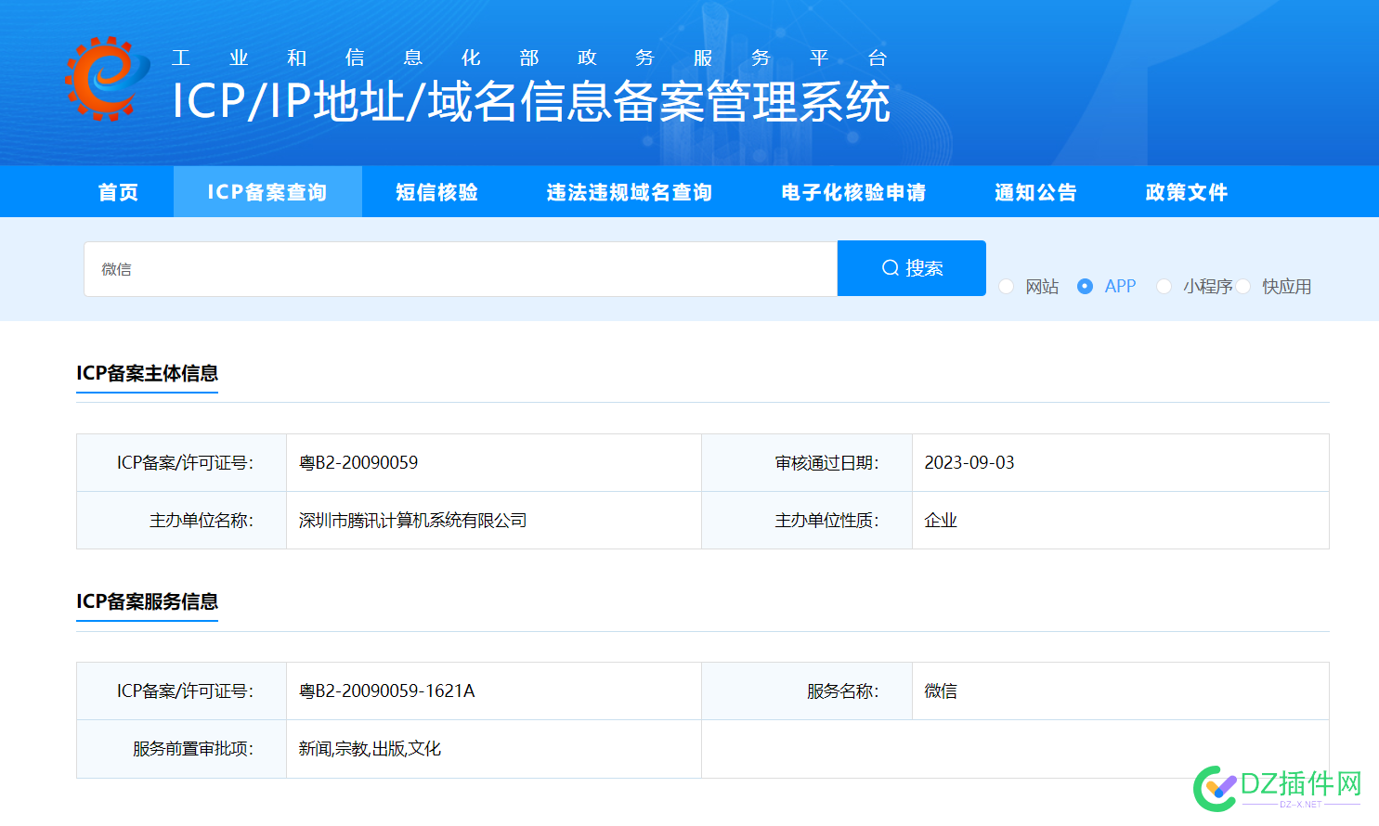Open 政策文件 tab
This screenshot has height=826, width=1379.
tap(1187, 192)
